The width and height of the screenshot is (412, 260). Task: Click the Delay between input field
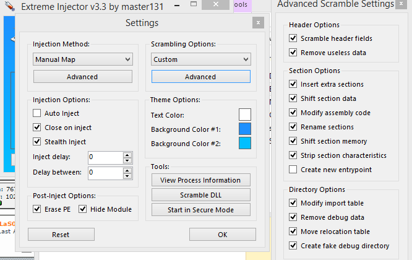(x=106, y=173)
